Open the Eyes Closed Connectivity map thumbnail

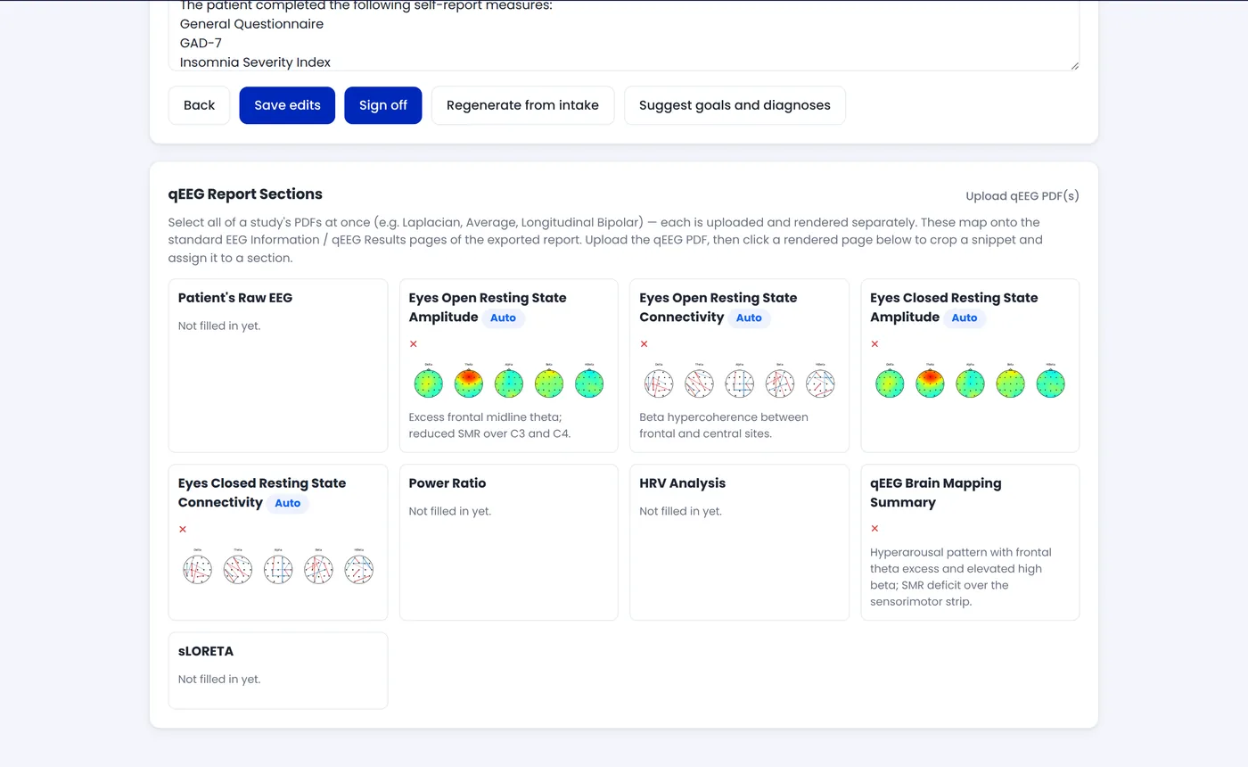277,566
